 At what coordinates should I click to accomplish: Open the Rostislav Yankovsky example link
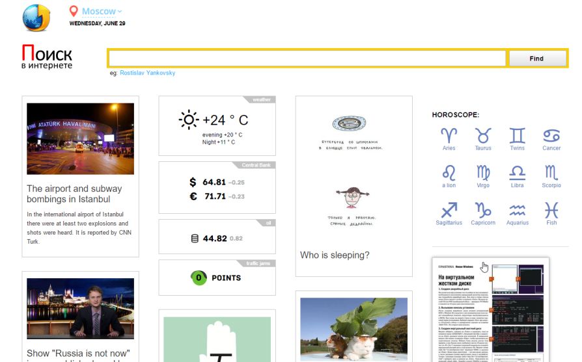coord(147,73)
